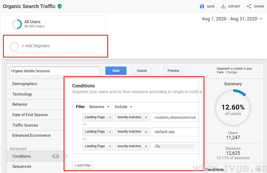Click the 12.60% users donut chart
The height and width of the screenshot is (173, 267).
coord(233,108)
